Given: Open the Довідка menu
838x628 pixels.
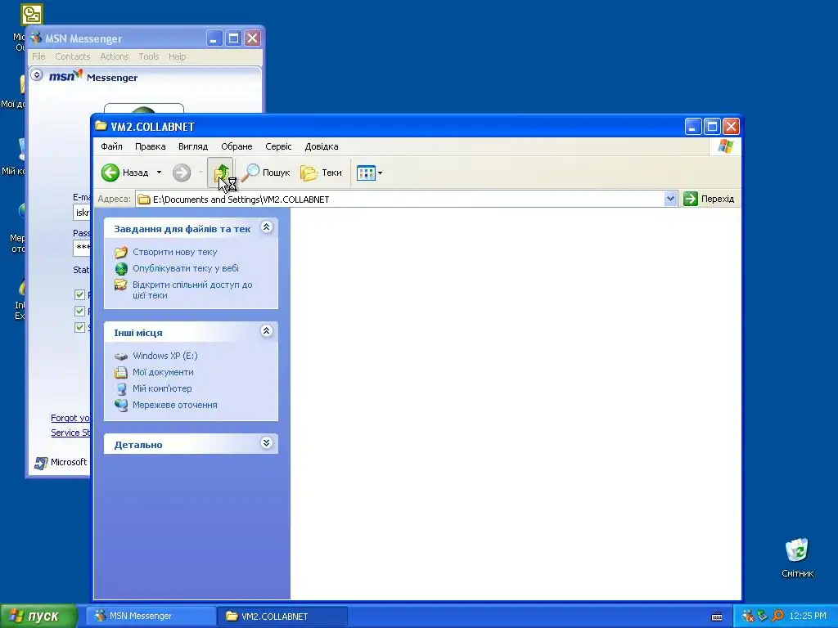Looking at the screenshot, I should tap(321, 146).
